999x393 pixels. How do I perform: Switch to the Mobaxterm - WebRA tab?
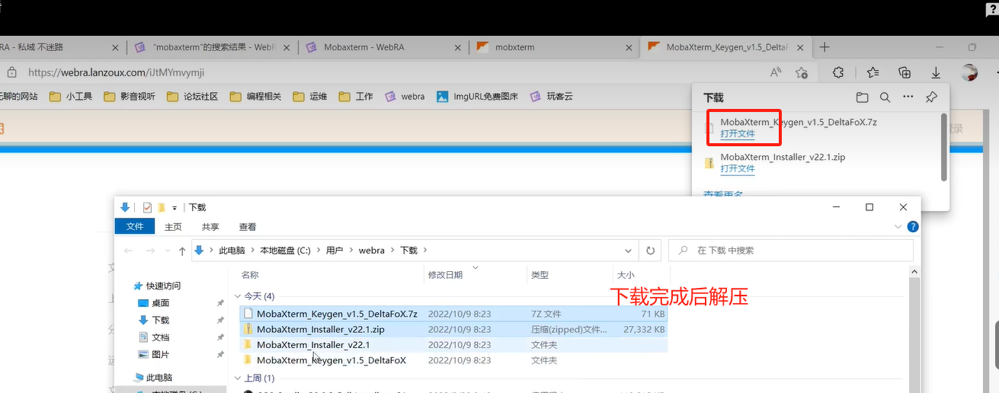(383, 47)
